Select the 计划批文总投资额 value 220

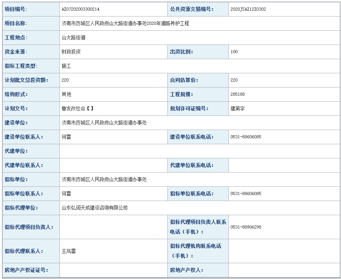coord(65,80)
